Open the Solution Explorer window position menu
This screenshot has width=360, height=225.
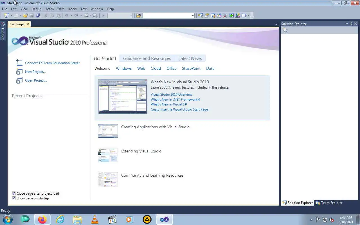pos(347,24)
